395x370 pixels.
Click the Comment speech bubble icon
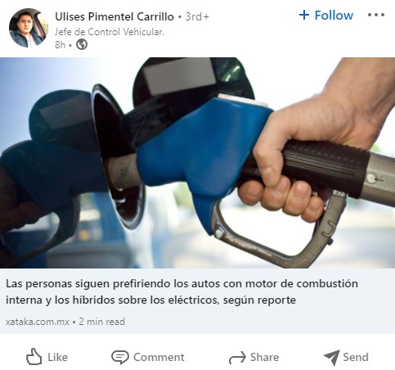(120, 357)
